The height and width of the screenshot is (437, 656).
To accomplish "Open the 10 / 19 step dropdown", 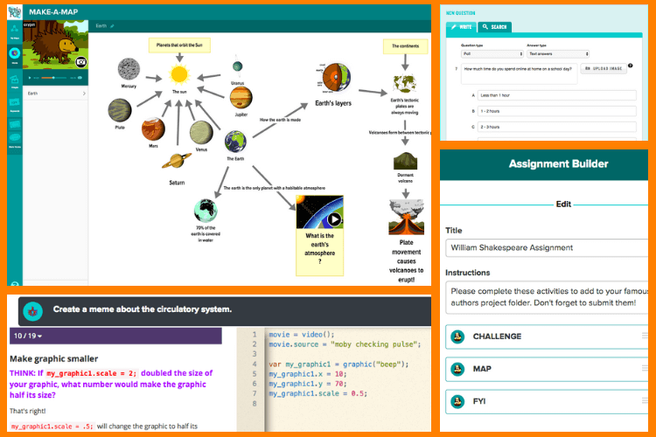I will click(x=28, y=336).
